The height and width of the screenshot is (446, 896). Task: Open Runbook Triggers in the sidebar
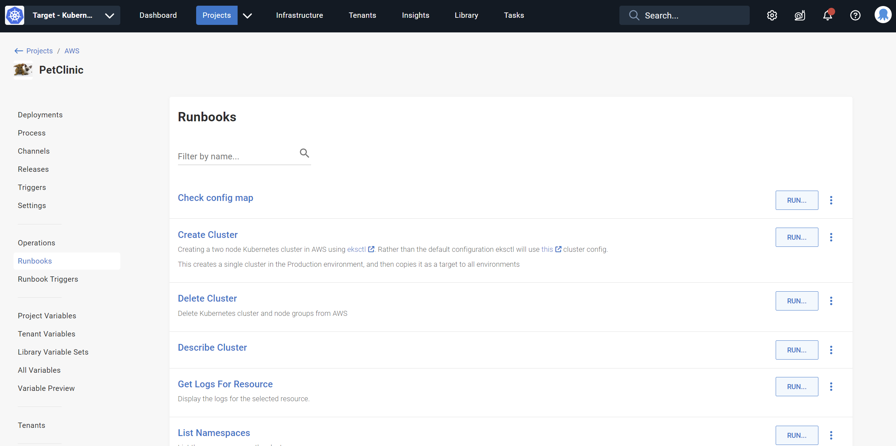pyautogui.click(x=48, y=279)
